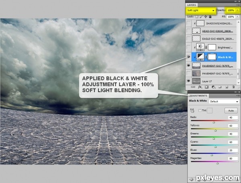
Task: Click mask link icon on Black & White layer
Action: tap(206, 57)
